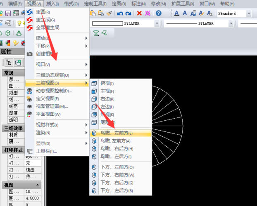This screenshot has height=206, width=257.
Task: Click the Front view (主视) cube icon
Action: click(94, 91)
